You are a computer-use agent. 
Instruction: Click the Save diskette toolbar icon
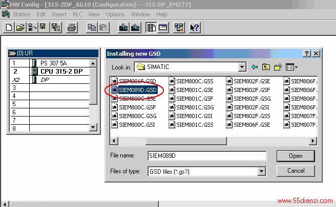click(x=44, y=28)
